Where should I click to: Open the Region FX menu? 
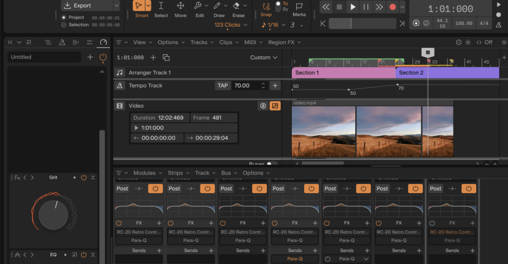coord(281,42)
